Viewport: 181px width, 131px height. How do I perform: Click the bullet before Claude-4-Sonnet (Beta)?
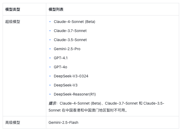click(50, 22)
